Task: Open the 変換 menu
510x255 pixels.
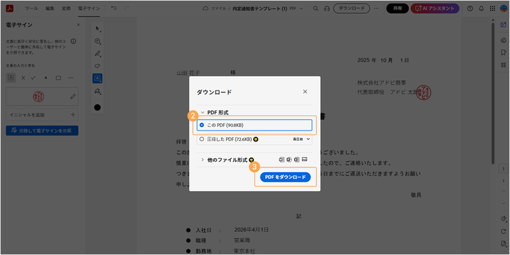Action: [x=67, y=8]
